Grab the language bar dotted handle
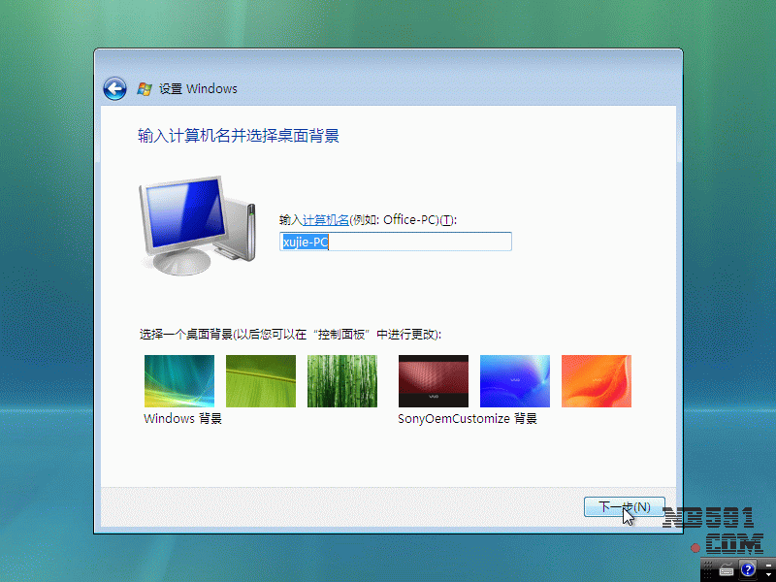Image resolution: width=776 pixels, height=582 pixels. click(x=707, y=570)
